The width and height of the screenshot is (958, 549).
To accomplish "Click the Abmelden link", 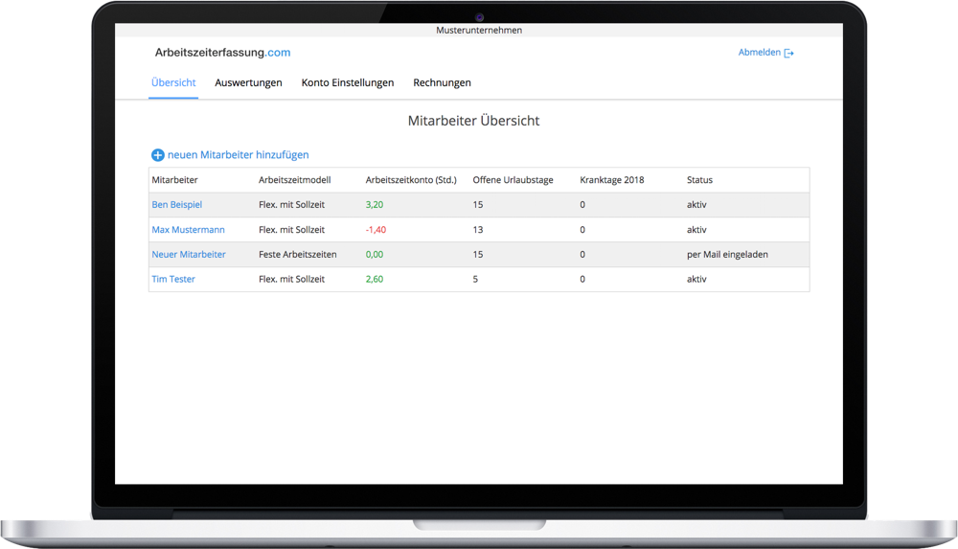I will pos(760,53).
